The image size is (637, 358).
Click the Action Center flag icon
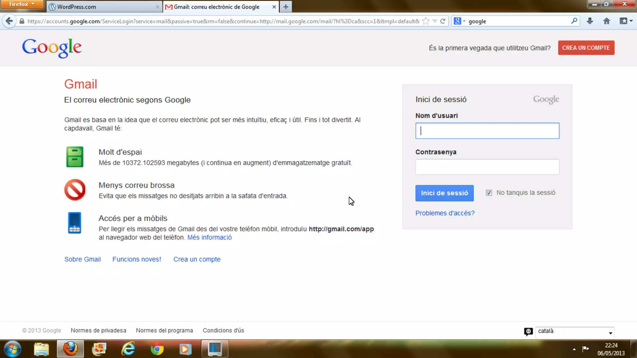[x=585, y=349]
